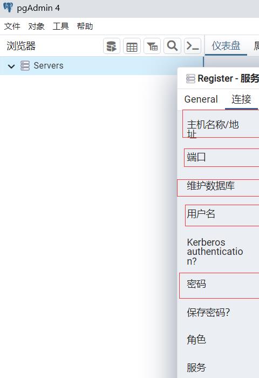Open the 文件 menu
259x378 pixels.
click(12, 26)
